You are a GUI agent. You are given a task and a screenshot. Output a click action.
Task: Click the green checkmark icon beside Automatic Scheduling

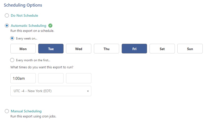click(x=50, y=26)
